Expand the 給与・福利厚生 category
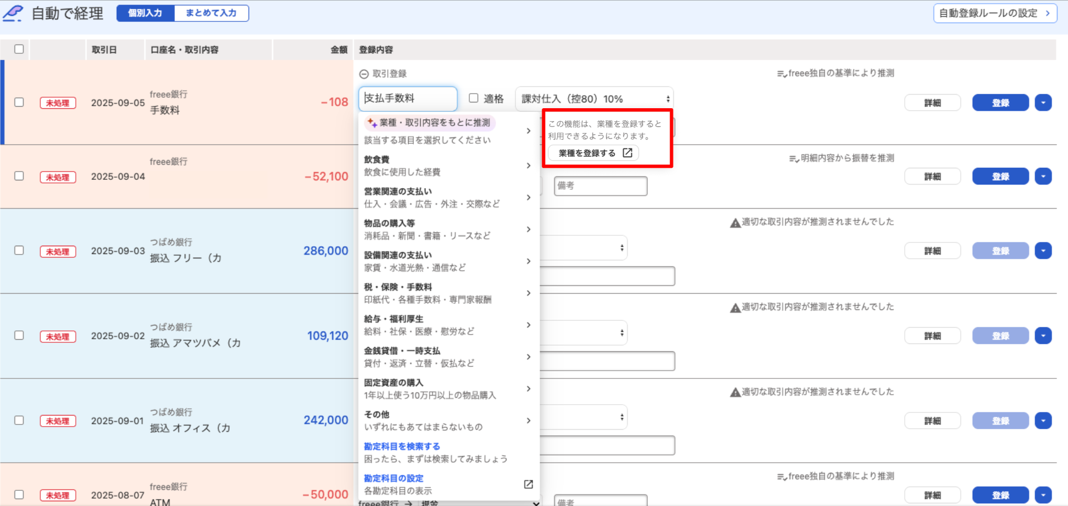Screen dimensions: 1068x506 pyautogui.click(x=448, y=325)
